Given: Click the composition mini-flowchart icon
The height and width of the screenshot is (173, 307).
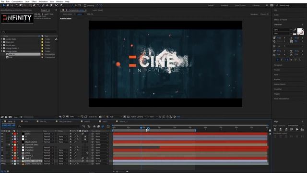Looking at the screenshot, I should 83,126.
